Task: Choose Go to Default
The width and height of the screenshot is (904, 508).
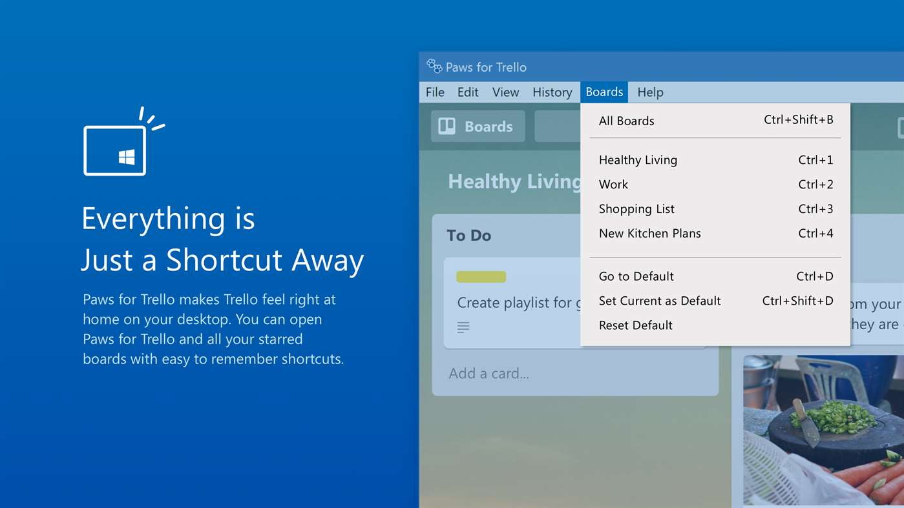Action: [x=715, y=276]
